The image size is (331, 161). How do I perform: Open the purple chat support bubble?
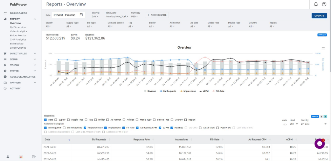320,144
